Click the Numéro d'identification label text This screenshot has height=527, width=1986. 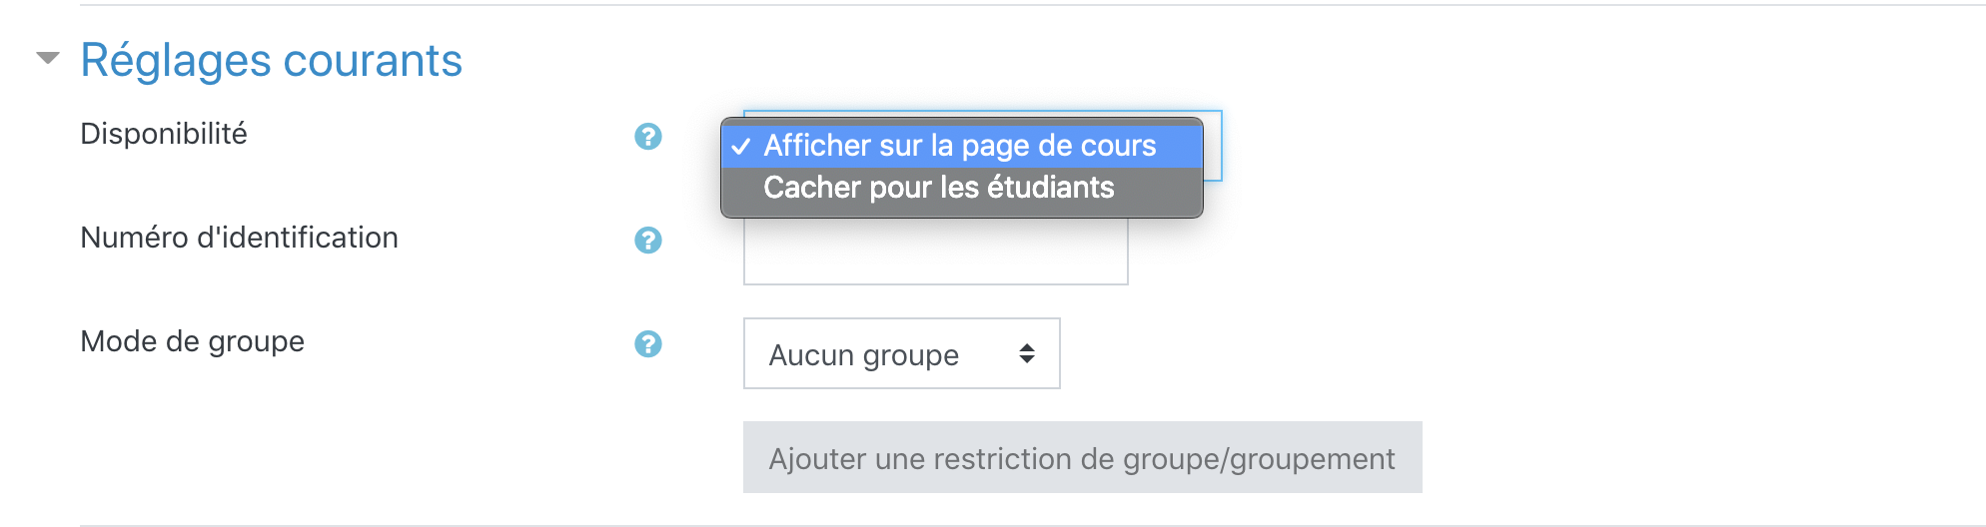pyautogui.click(x=239, y=238)
